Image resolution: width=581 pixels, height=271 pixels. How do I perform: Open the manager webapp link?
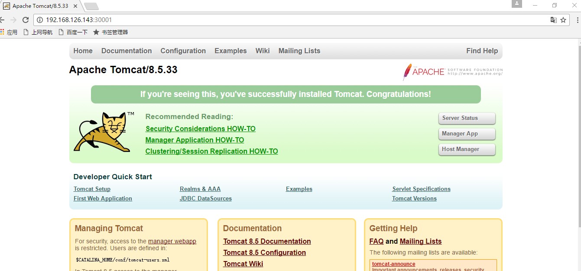click(x=172, y=241)
